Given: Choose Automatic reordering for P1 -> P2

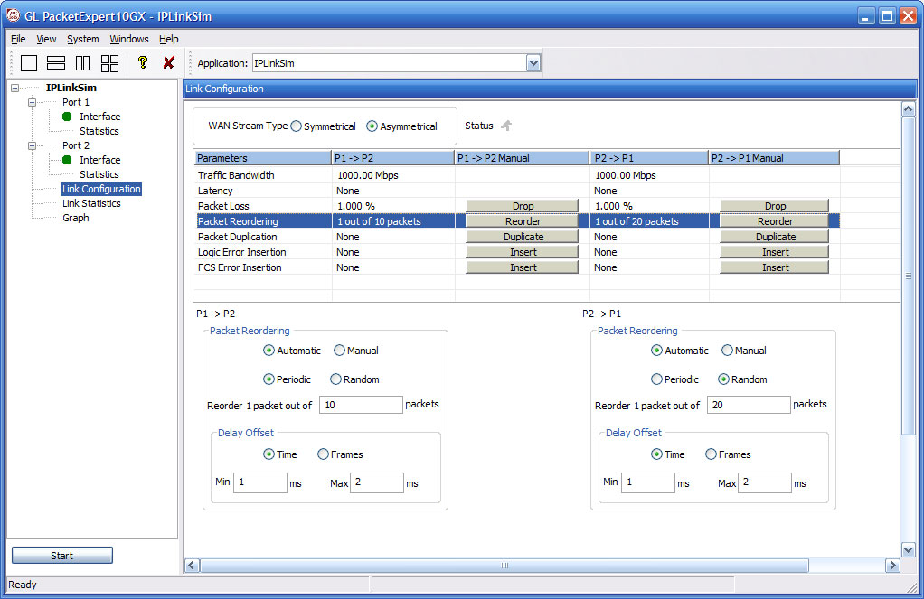Looking at the screenshot, I should (269, 351).
